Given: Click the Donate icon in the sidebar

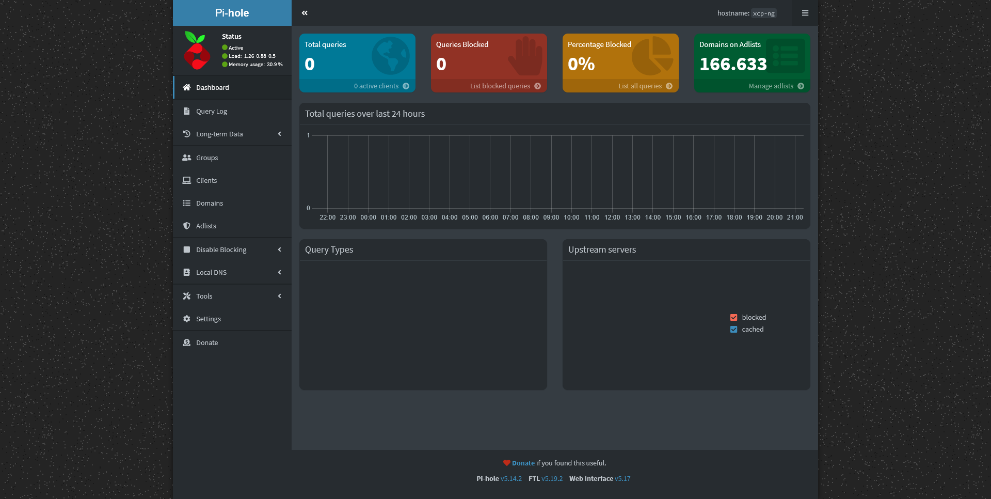Looking at the screenshot, I should click(187, 342).
